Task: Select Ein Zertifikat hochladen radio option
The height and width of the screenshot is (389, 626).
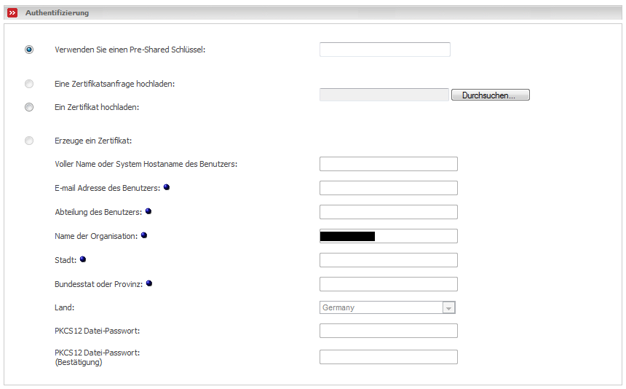Action: 29,107
